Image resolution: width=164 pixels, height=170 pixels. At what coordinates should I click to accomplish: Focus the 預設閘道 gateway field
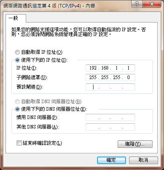(110, 87)
